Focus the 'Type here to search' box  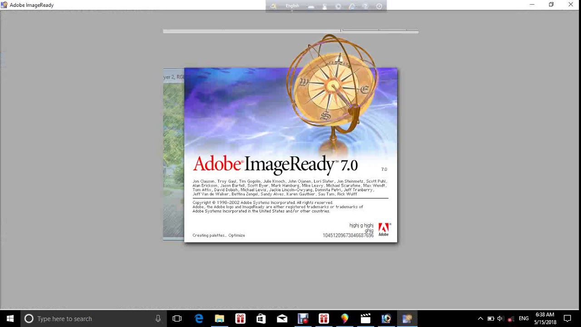(x=94, y=318)
